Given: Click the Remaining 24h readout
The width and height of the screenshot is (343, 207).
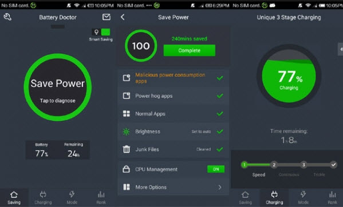Looking at the screenshot, I should click(x=73, y=150).
